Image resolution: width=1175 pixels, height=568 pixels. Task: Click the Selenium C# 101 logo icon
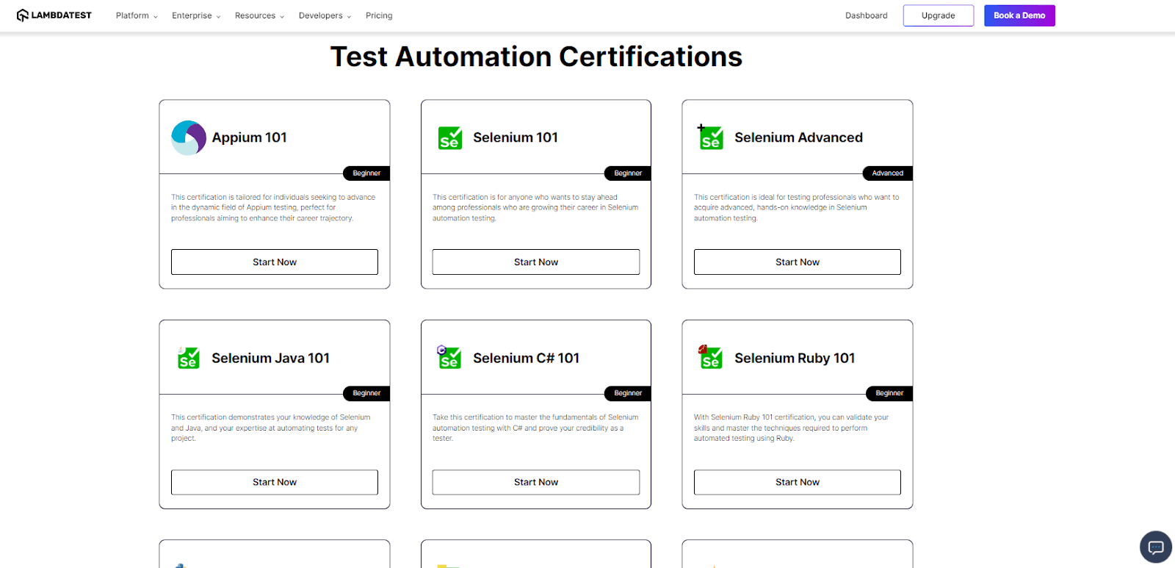point(449,357)
